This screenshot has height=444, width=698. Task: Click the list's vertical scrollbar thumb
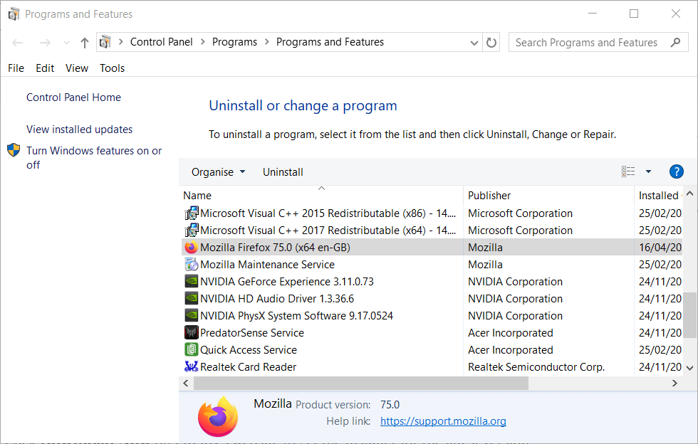(x=689, y=315)
